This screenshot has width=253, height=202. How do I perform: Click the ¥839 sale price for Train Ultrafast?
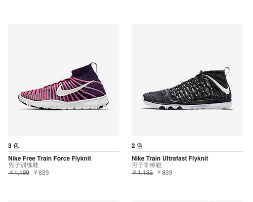point(165,172)
